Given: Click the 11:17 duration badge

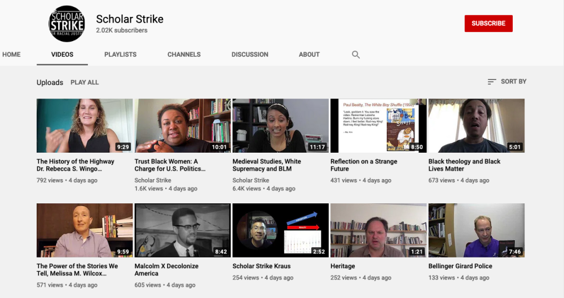Looking at the screenshot, I should (x=317, y=146).
